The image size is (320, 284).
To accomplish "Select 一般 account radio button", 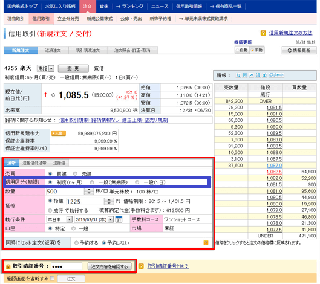I will [x=73, y=228].
